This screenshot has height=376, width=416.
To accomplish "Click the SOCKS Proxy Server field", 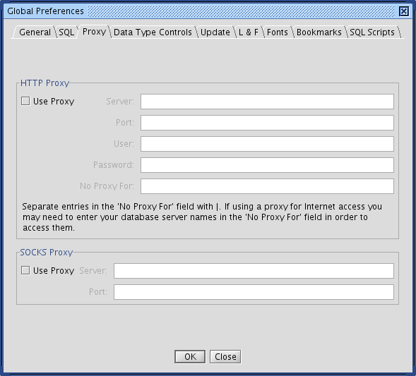I will [x=254, y=271].
